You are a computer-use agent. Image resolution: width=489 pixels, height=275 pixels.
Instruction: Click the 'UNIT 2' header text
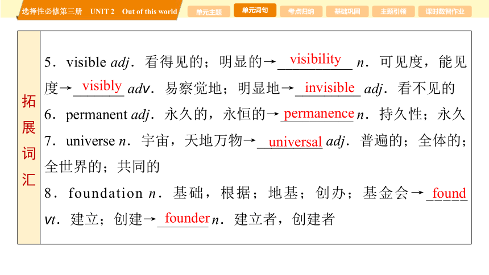click(102, 11)
